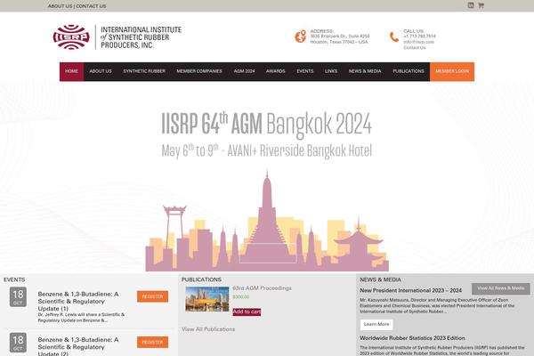Click the calendar icon in top bar

pyautogui.click(x=471, y=5)
